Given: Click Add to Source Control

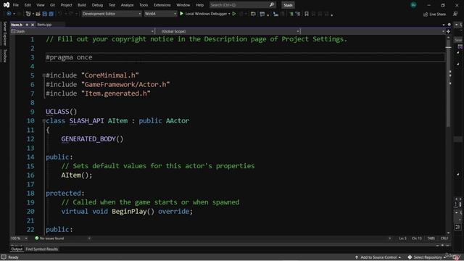Looking at the screenshot, I should tap(378, 257).
